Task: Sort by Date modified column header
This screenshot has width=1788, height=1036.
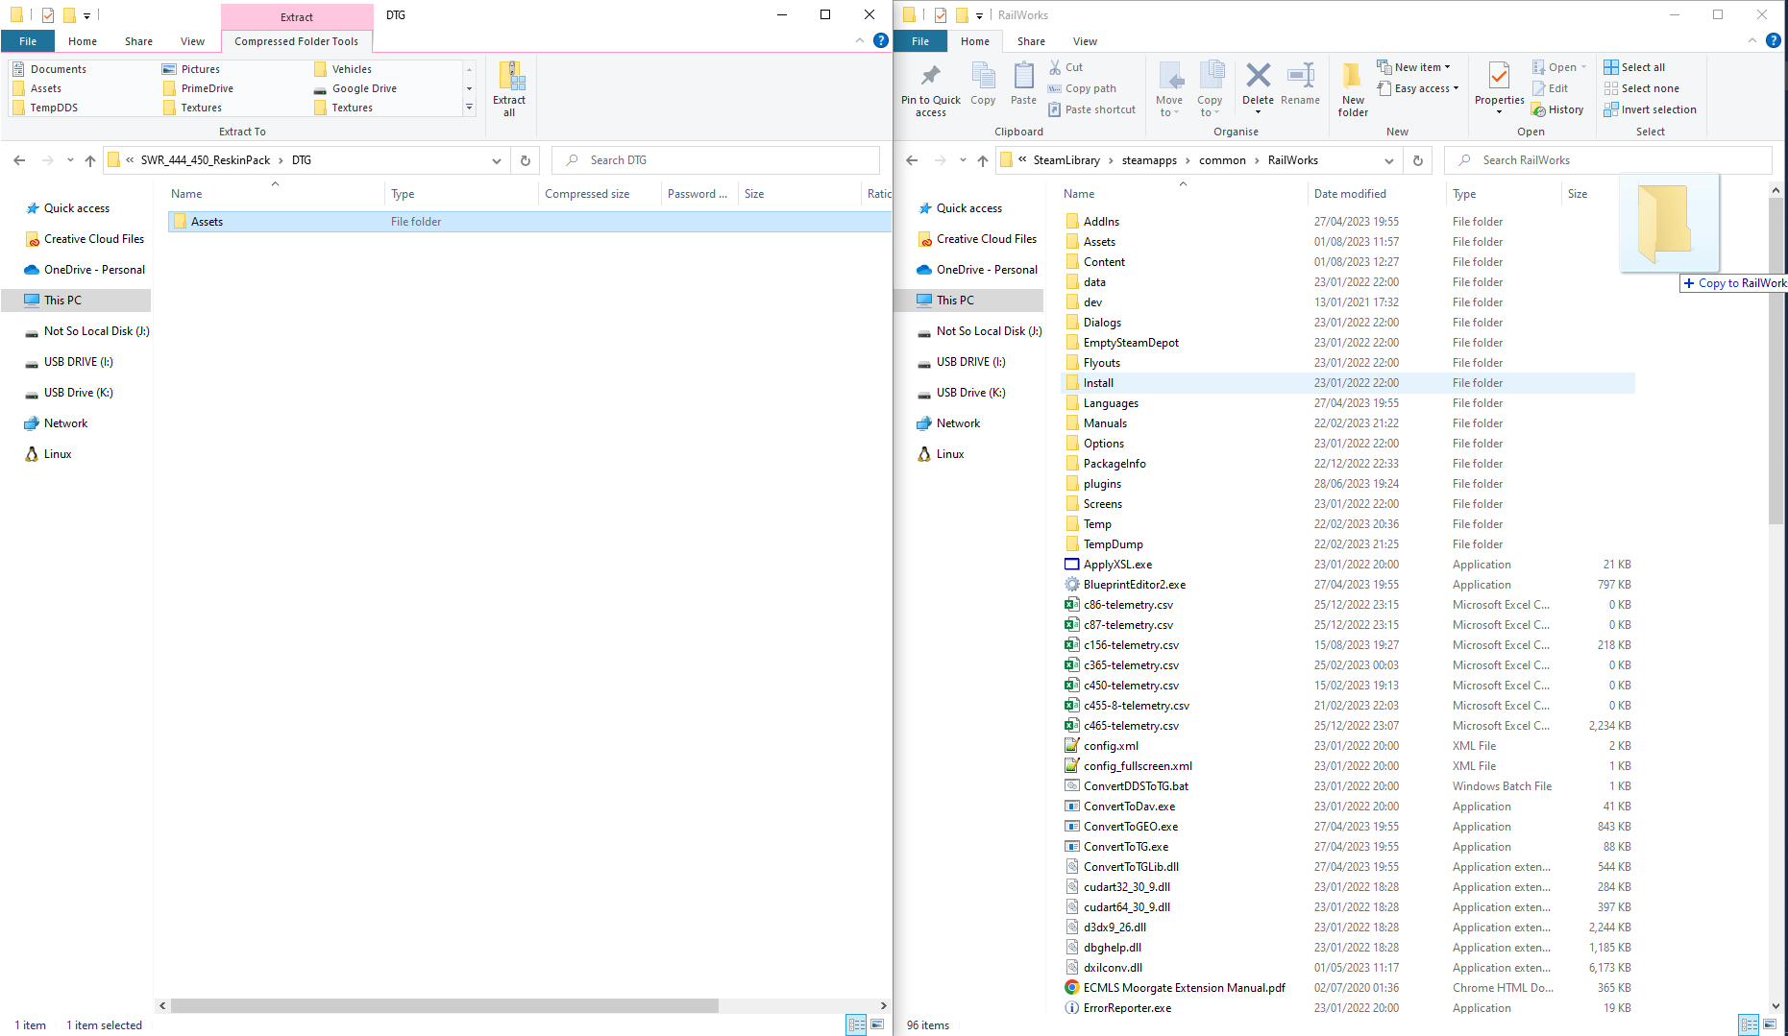Action: [x=1350, y=194]
